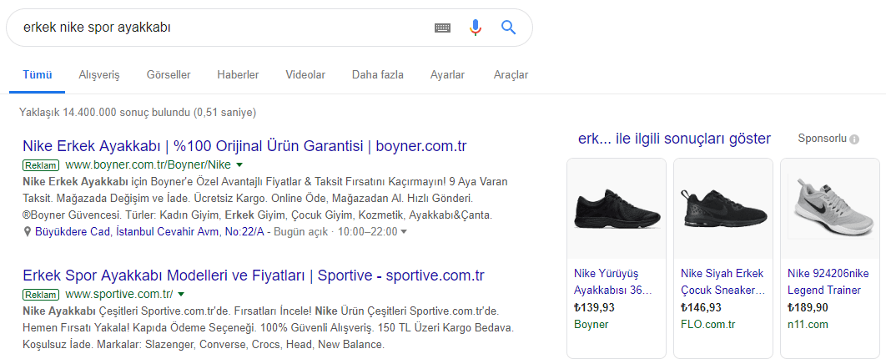Select the Tümü tab
Image resolution: width=886 pixels, height=364 pixels.
point(38,74)
